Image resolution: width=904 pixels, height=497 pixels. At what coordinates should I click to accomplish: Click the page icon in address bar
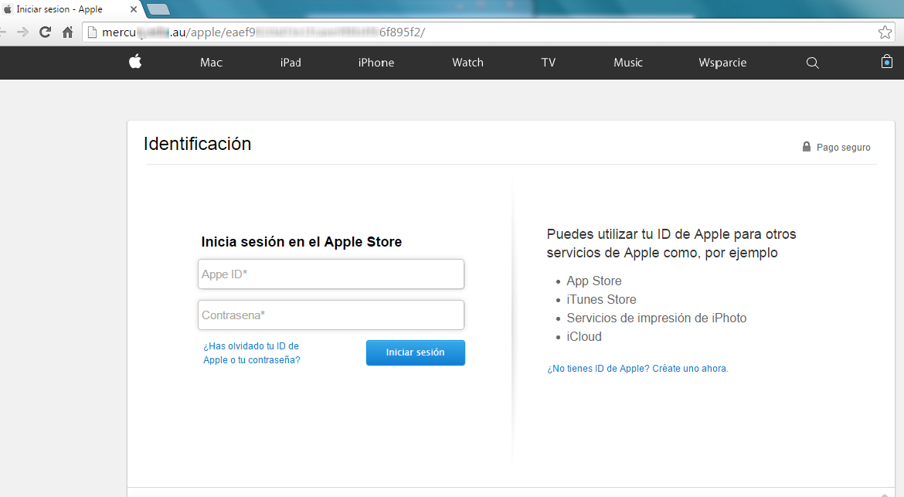point(92,32)
